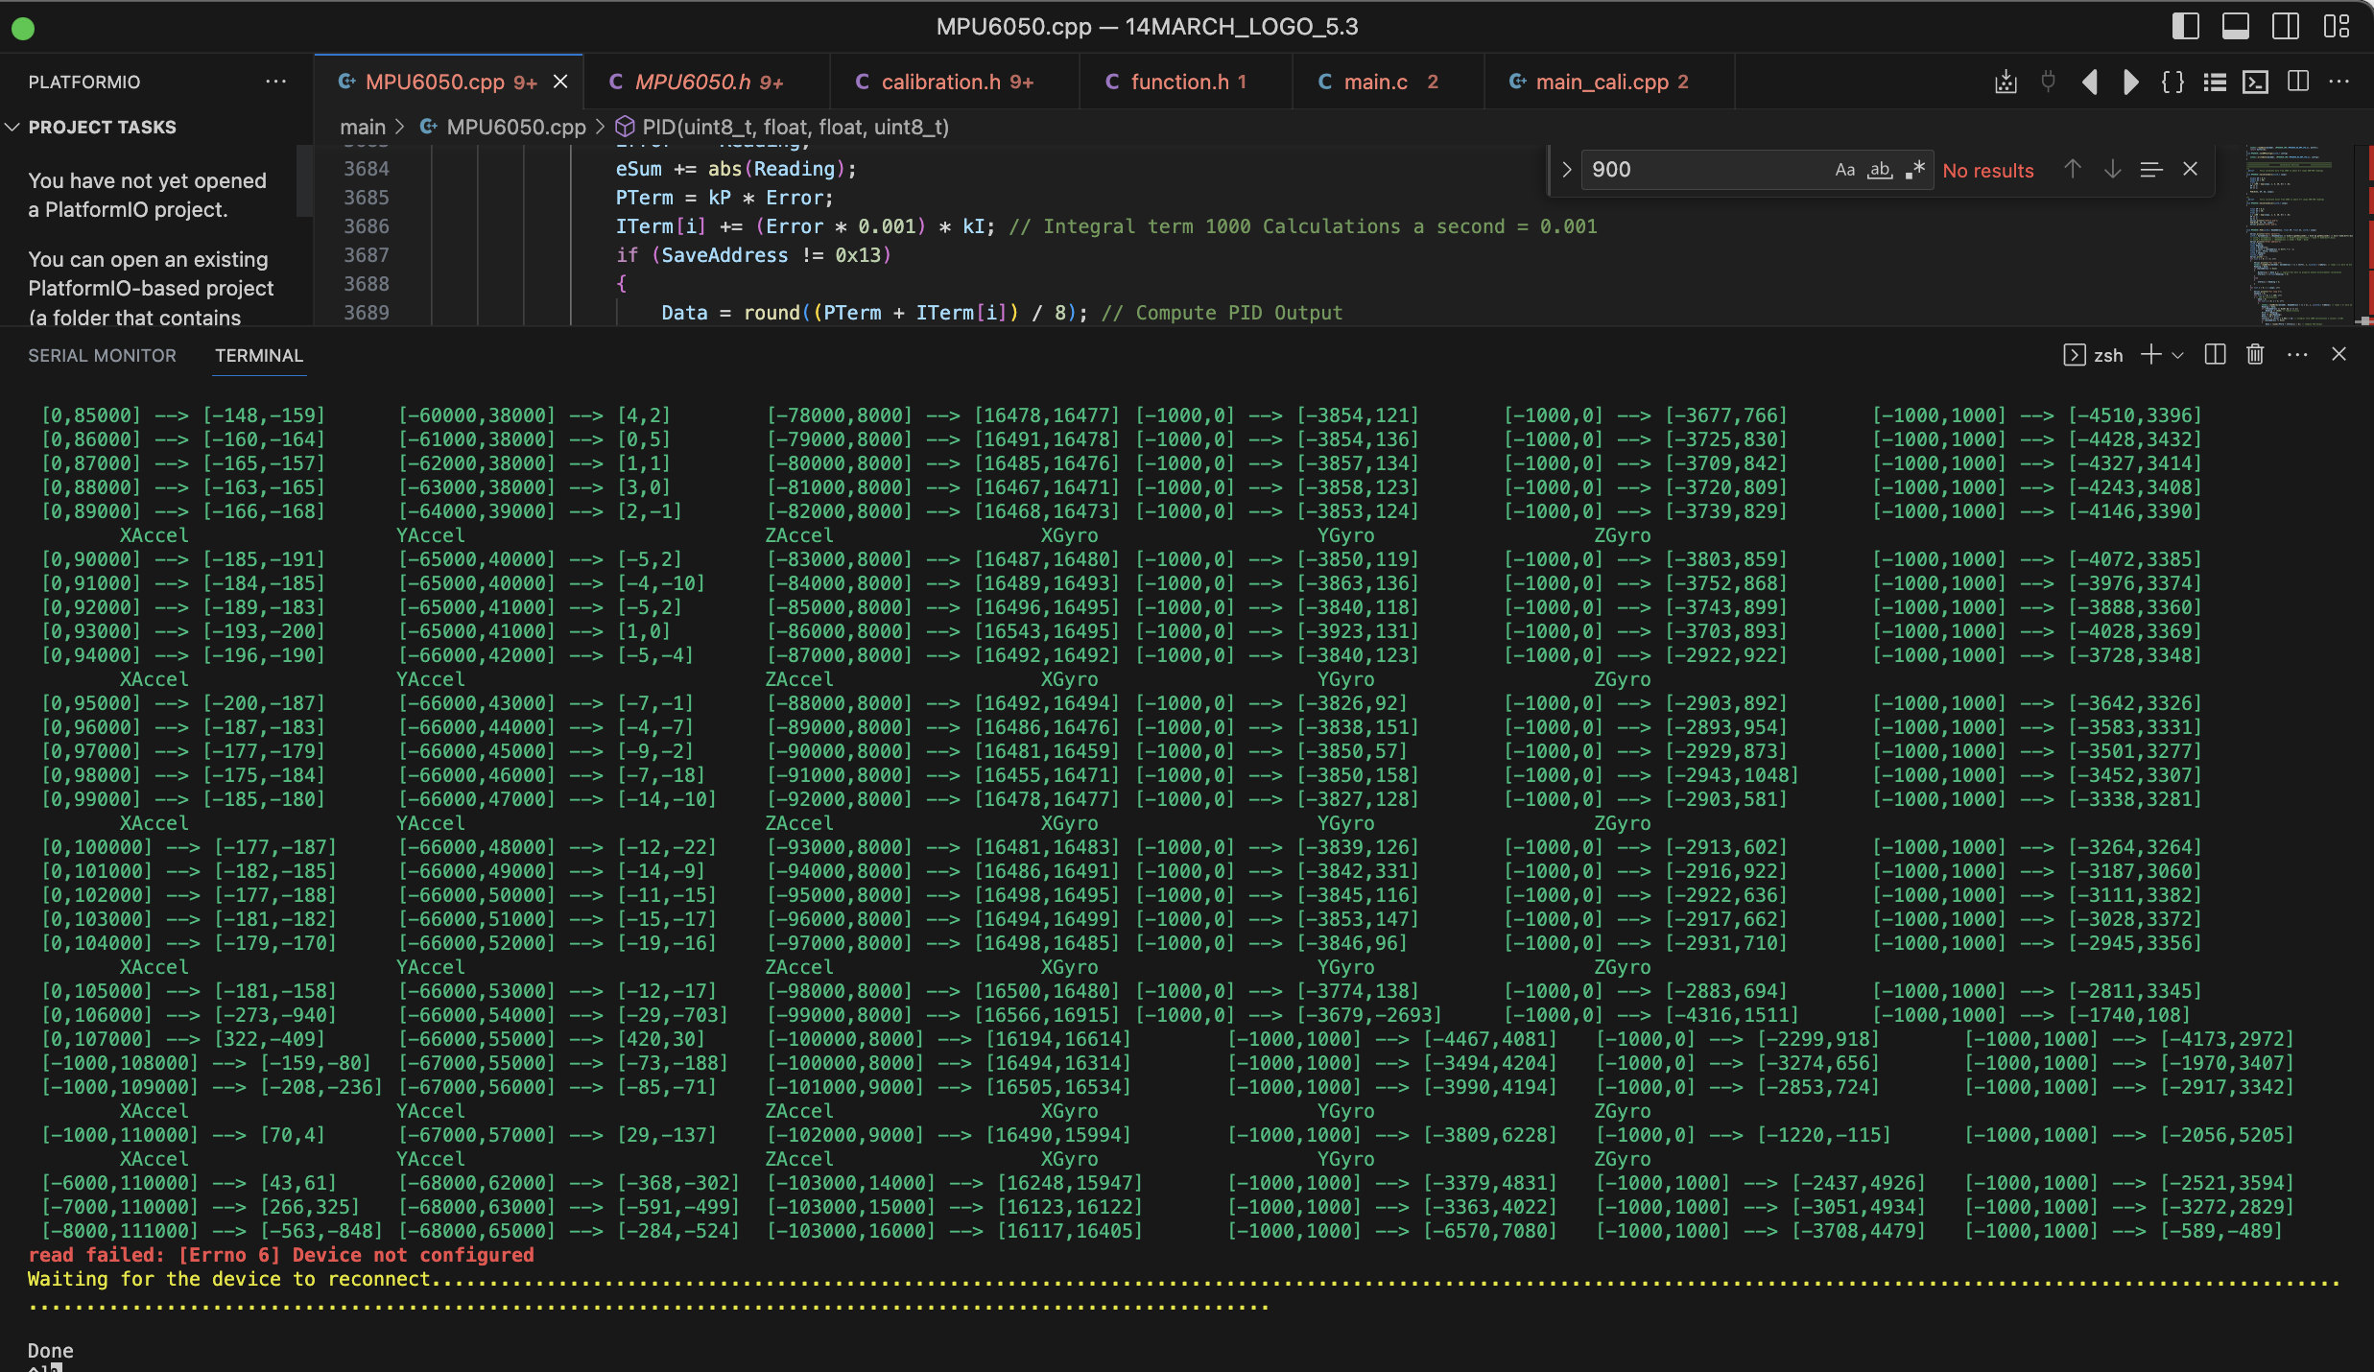Kill the terminal using the trash icon
This screenshot has height=1372, width=2374.
(2253, 354)
